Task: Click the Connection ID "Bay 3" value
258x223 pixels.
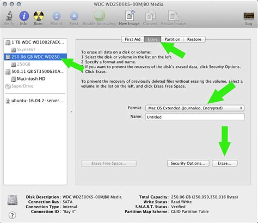Action: coord(69,212)
